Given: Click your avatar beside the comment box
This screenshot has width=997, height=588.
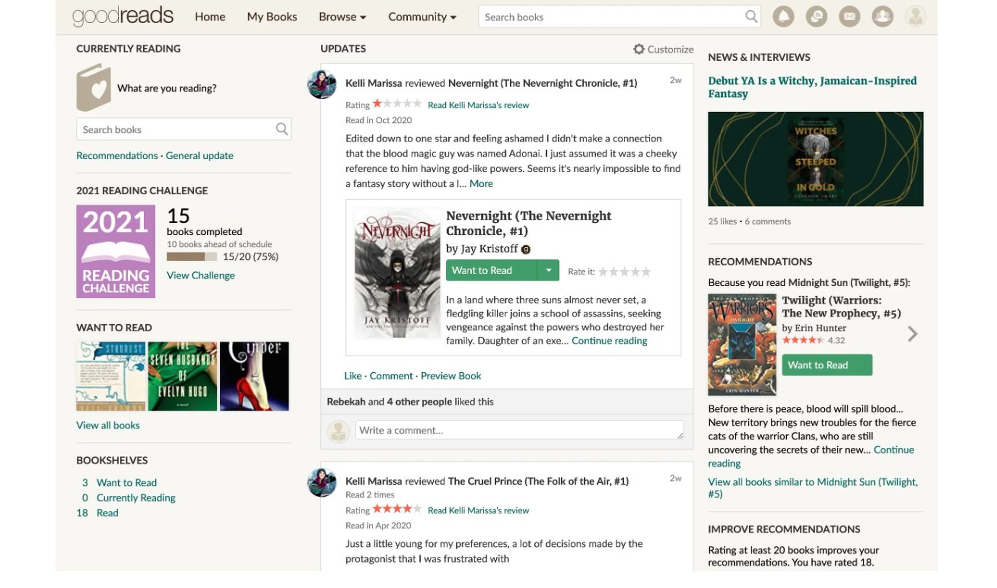Looking at the screenshot, I should pyautogui.click(x=338, y=431).
